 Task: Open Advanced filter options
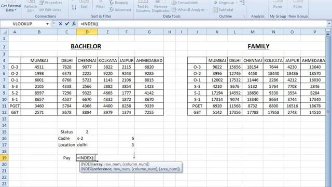pos(120,9)
